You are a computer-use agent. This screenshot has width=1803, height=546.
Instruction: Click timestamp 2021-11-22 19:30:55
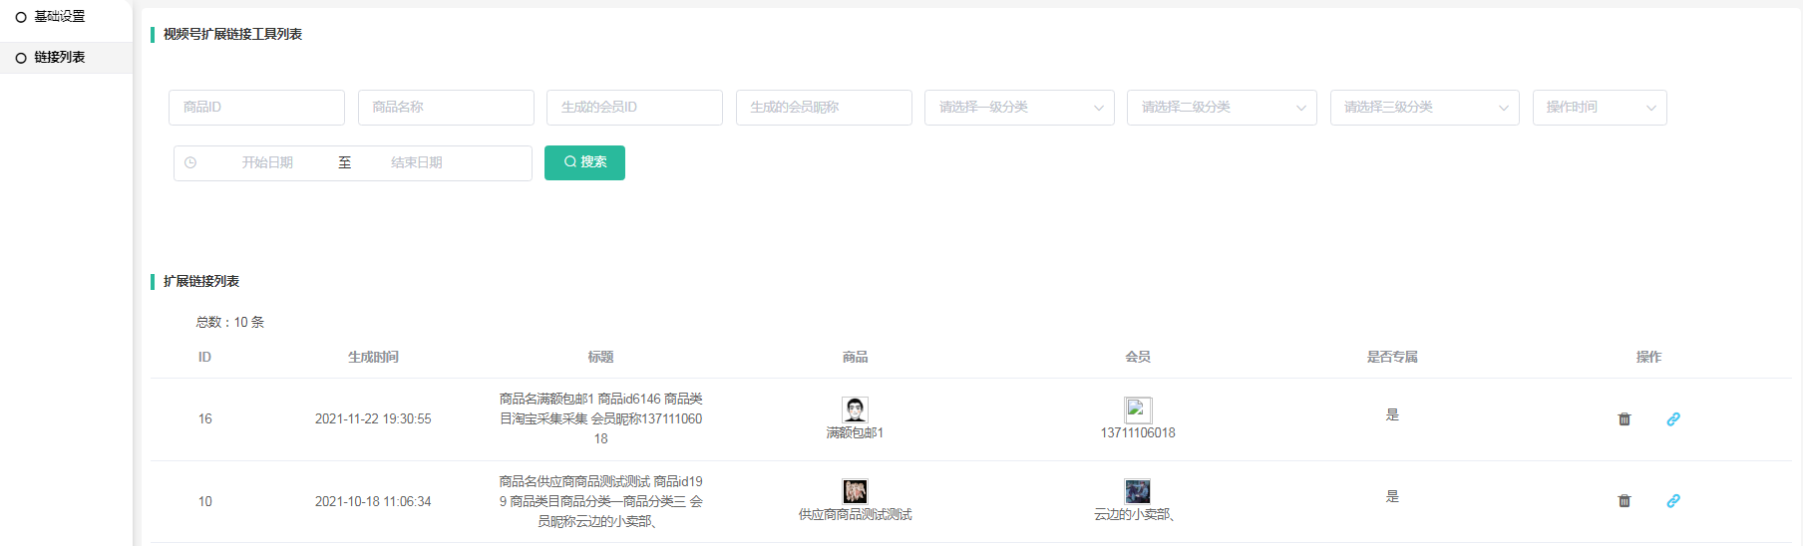click(373, 419)
